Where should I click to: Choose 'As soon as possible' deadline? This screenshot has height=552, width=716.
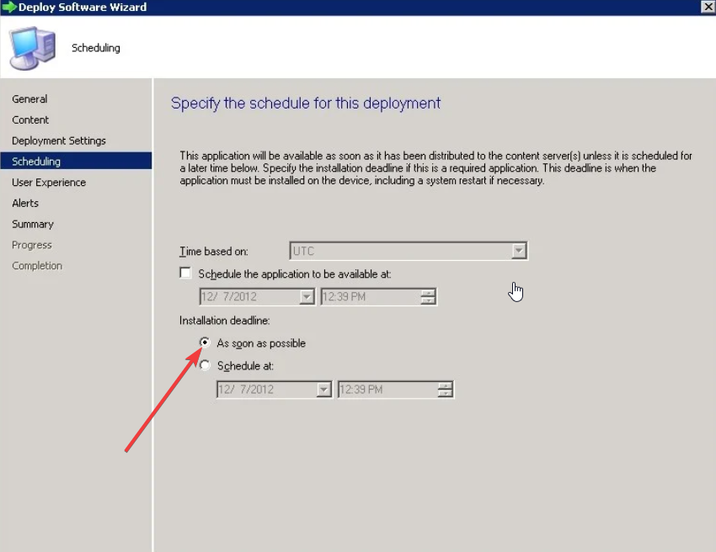205,342
